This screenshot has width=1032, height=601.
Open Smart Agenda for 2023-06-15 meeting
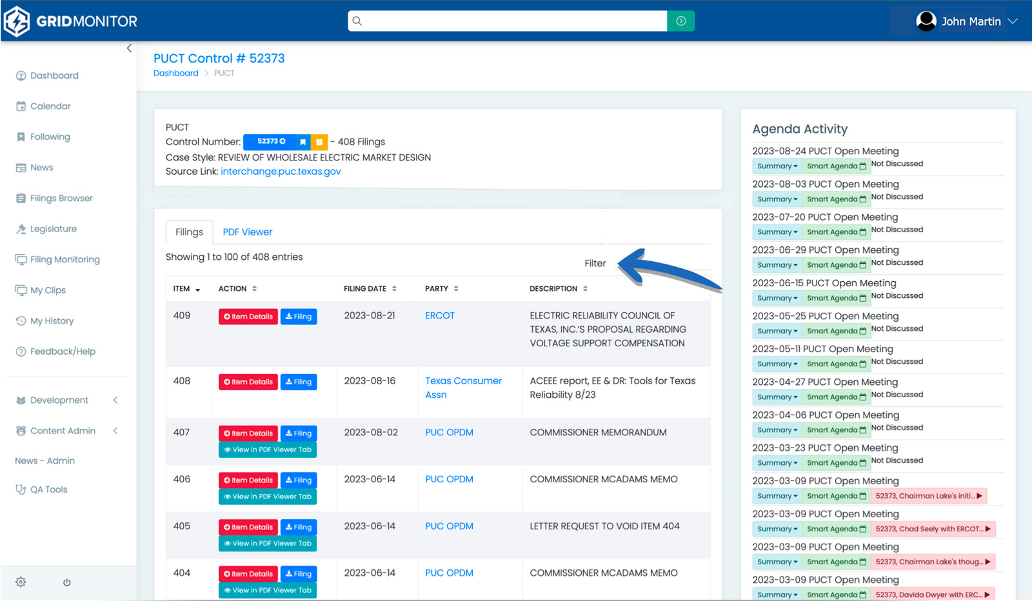click(837, 299)
